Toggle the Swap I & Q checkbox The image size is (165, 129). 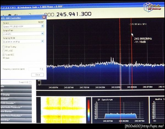click(30, 83)
